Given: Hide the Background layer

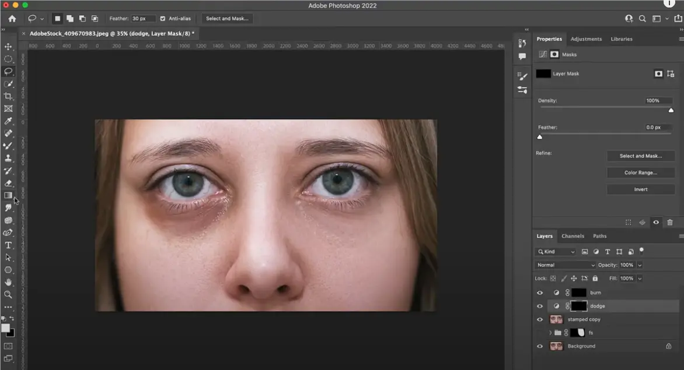Looking at the screenshot, I should click(x=540, y=346).
